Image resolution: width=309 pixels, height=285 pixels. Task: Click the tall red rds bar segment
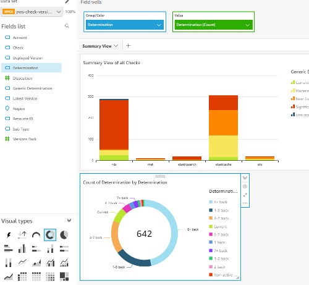[x=114, y=125]
